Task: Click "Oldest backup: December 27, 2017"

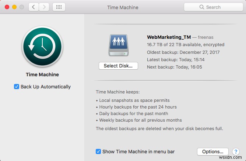Action: click(183, 52)
